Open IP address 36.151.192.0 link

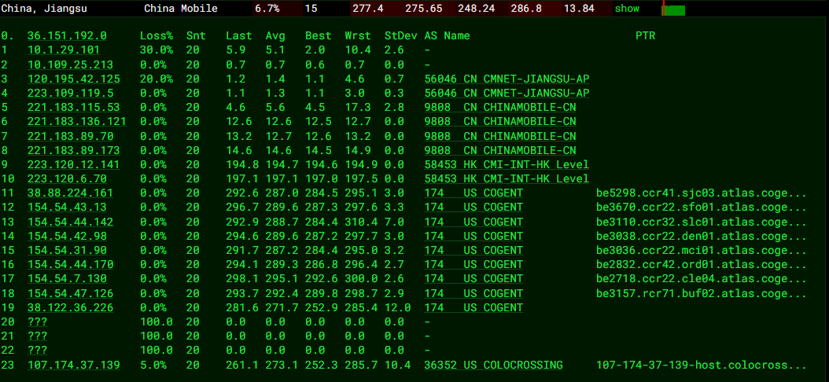pyautogui.click(x=67, y=36)
